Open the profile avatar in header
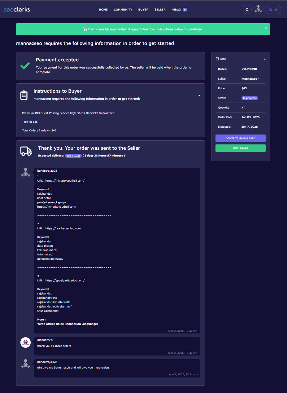 click(x=258, y=10)
